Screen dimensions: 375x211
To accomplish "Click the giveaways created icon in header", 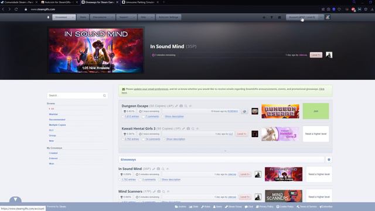I will click(x=264, y=17).
